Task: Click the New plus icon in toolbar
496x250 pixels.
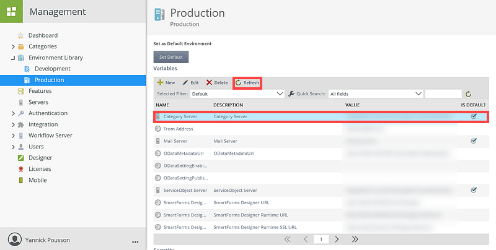Action: click(x=160, y=82)
